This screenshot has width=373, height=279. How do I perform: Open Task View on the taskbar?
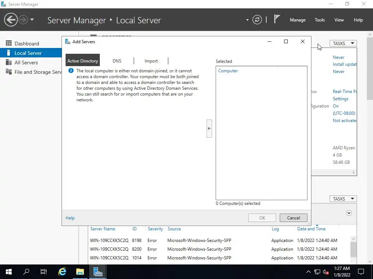point(44,272)
